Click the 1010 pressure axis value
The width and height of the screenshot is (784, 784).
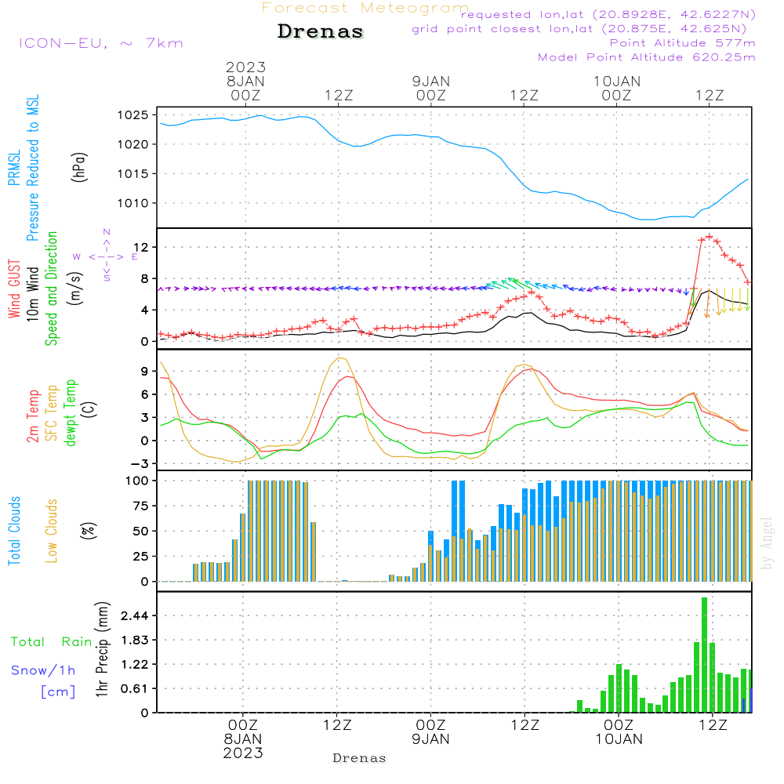point(133,204)
